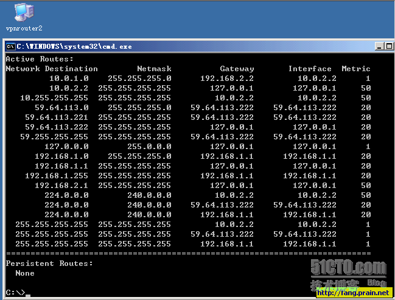Click destination value 59.64.113.221
This screenshot has height=300, width=395.
click(57, 117)
